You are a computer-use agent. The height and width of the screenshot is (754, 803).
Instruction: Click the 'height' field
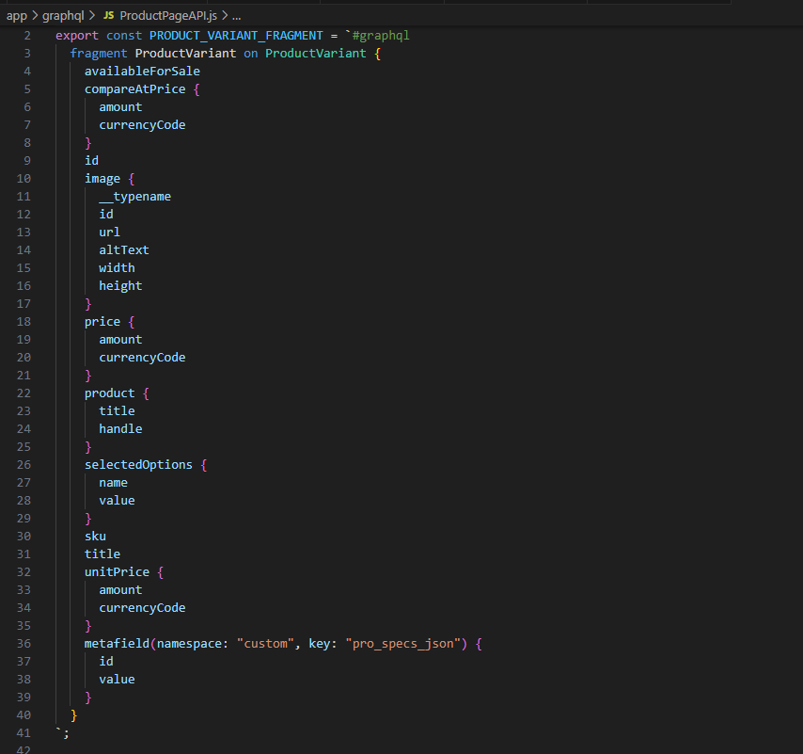[120, 286]
